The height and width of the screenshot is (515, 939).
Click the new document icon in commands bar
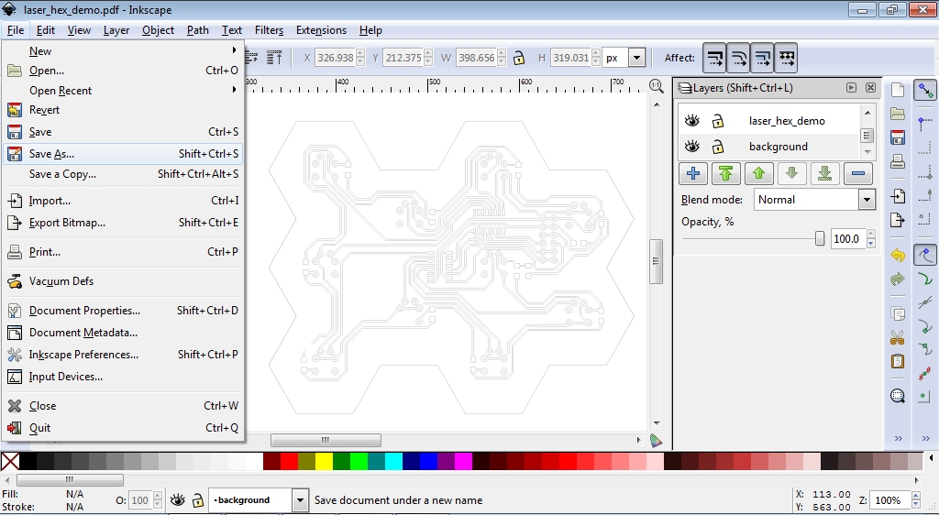click(x=897, y=91)
